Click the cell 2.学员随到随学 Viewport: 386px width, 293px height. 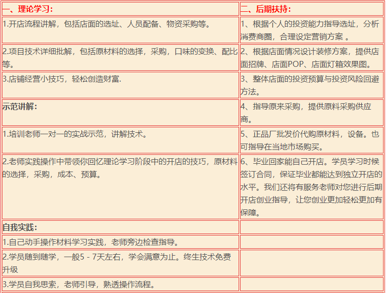120,264
